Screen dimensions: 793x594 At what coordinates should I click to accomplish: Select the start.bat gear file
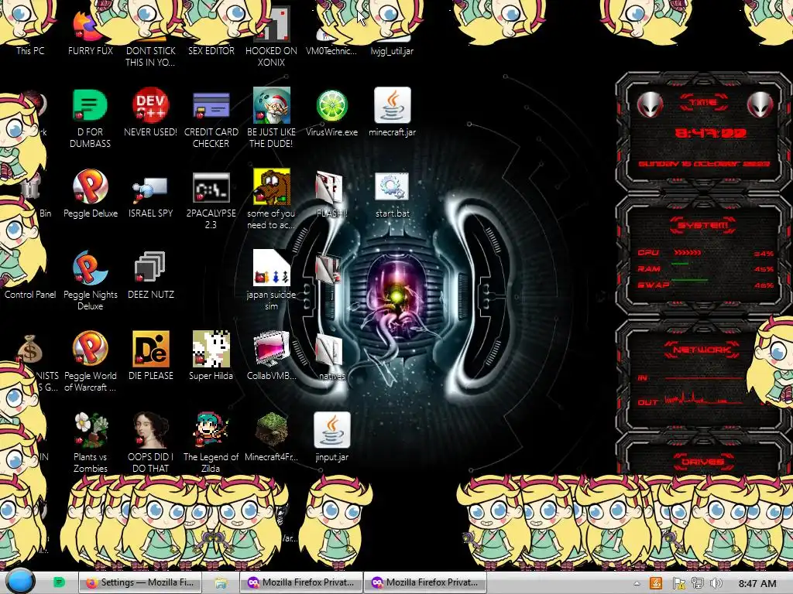393,187
